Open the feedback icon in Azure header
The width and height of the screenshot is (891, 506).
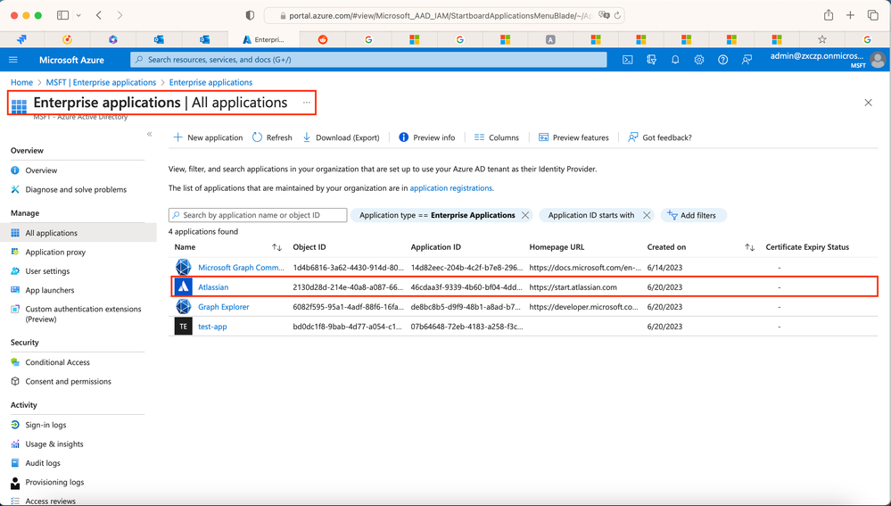(747, 60)
